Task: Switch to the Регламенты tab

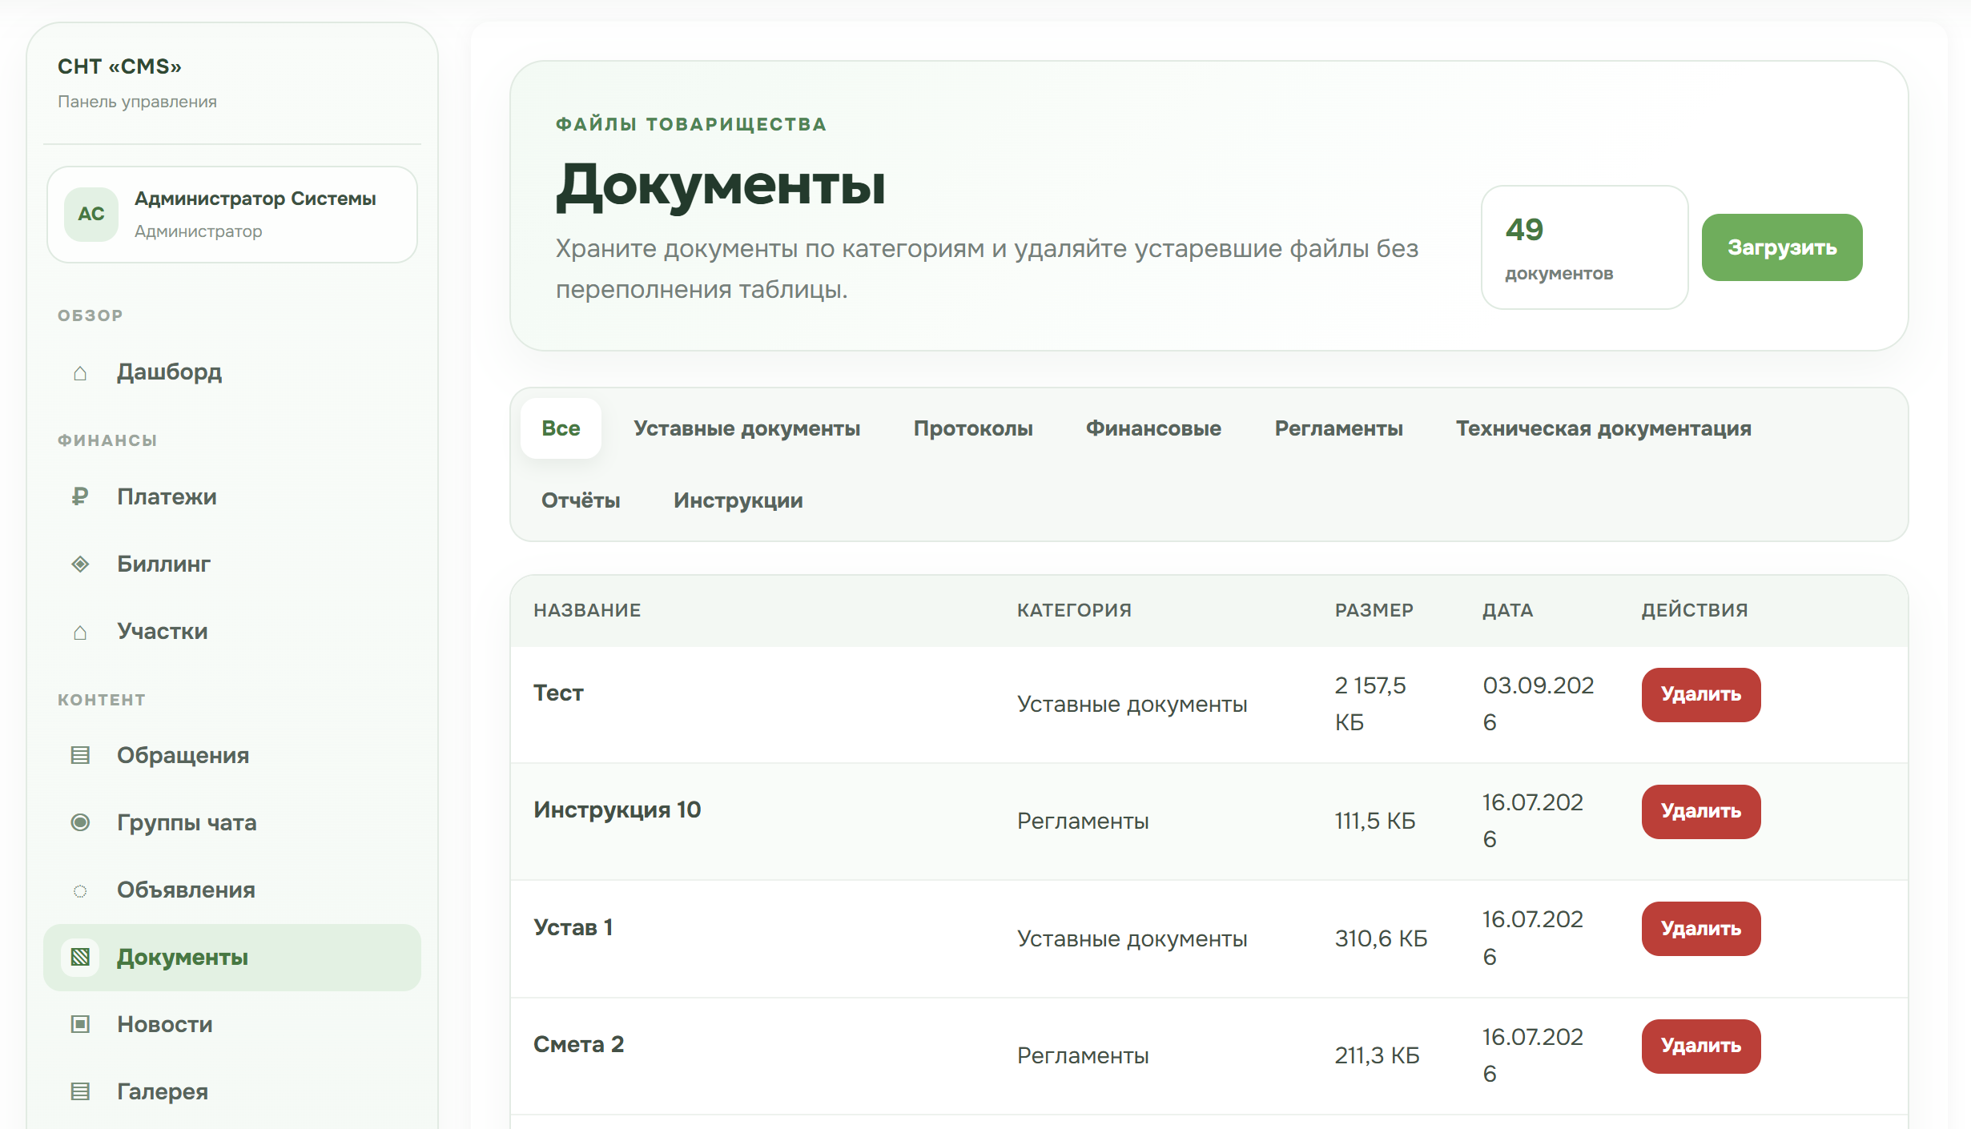Action: (1338, 428)
